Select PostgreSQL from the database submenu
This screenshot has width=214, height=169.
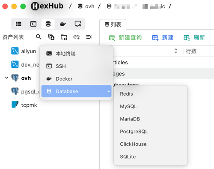coord(151,131)
